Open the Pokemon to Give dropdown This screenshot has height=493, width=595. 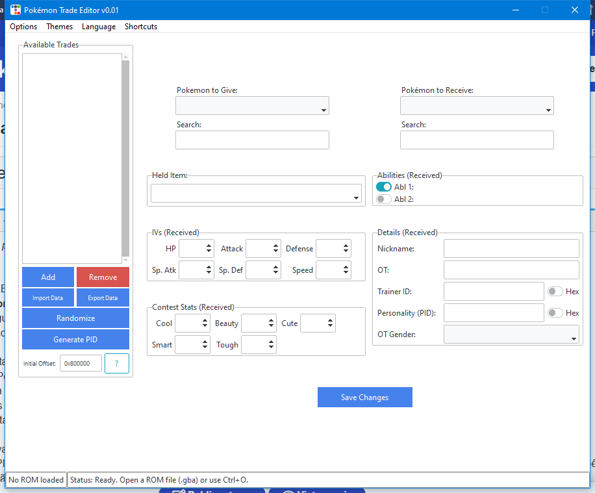coord(252,106)
